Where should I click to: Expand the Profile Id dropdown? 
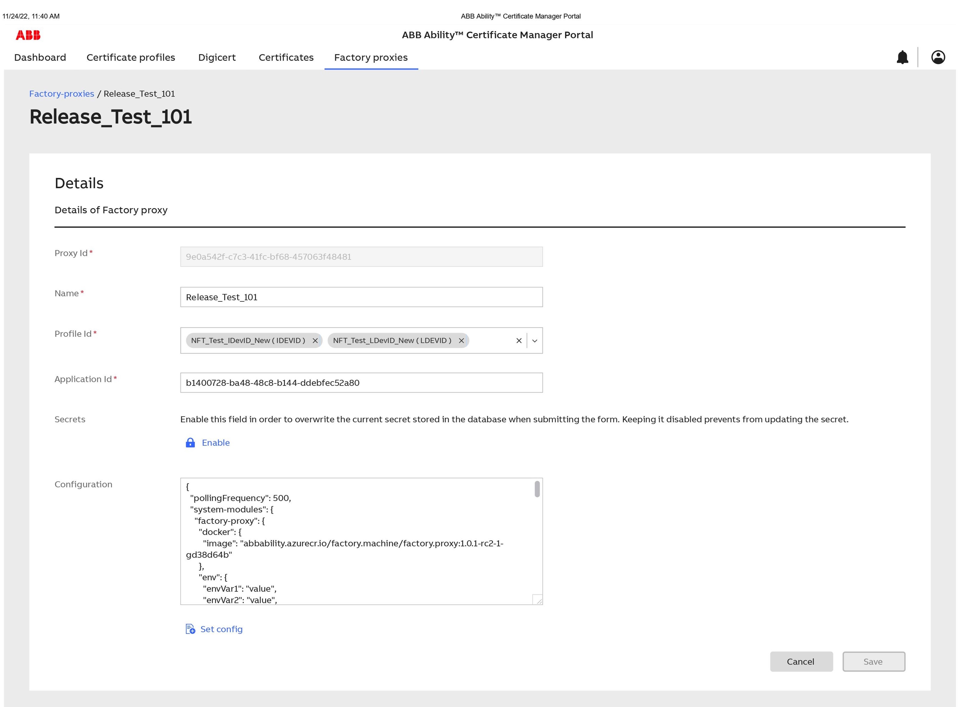click(535, 341)
